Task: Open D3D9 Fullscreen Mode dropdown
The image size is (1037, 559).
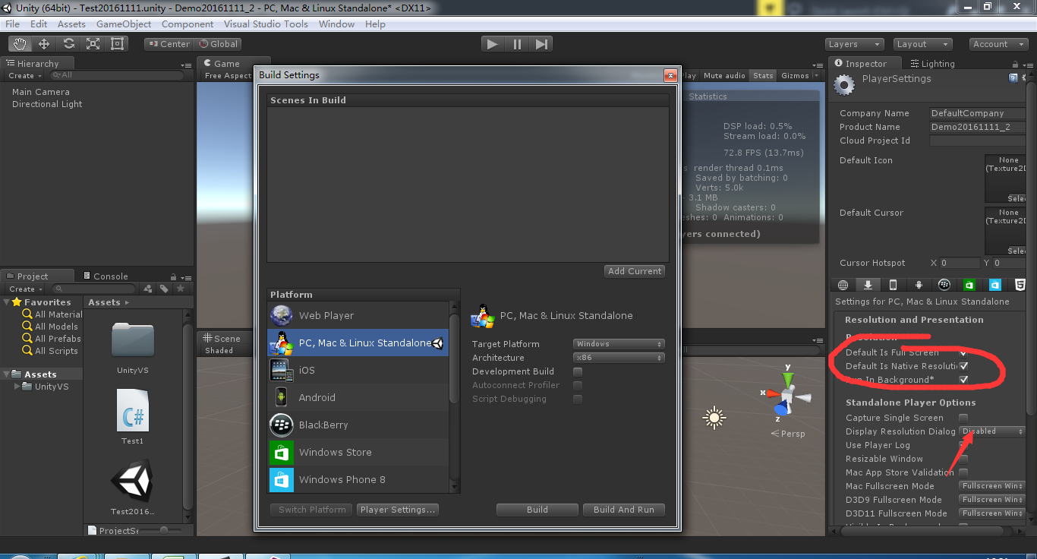Action: (992, 500)
